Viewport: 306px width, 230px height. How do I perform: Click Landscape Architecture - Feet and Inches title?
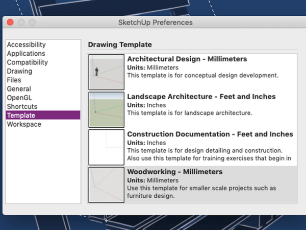click(x=201, y=97)
